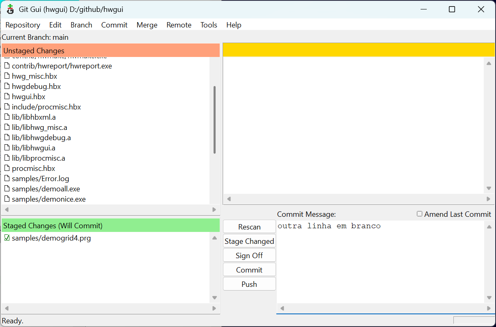The width and height of the screenshot is (496, 327).
Task: Click the diff pane's scroll-down arrow
Action: point(489,188)
